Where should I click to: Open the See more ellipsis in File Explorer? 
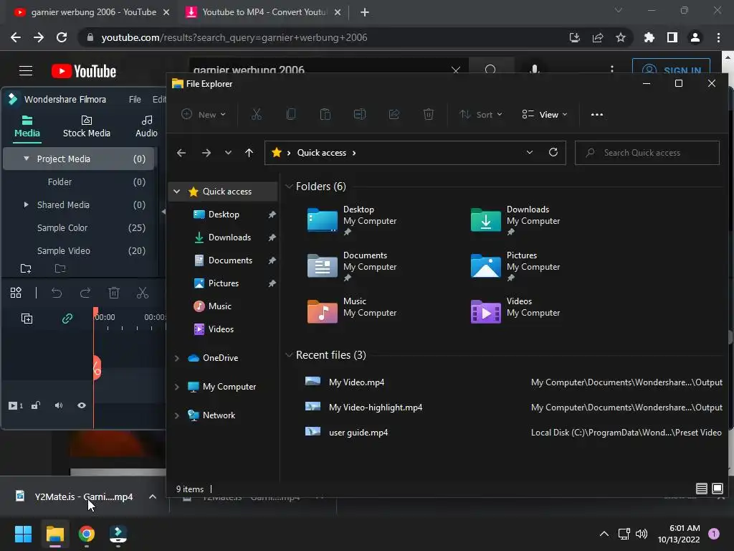(x=597, y=114)
